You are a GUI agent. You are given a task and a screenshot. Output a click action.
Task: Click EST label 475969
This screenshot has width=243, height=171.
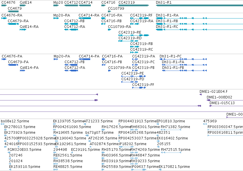click(210, 121)
